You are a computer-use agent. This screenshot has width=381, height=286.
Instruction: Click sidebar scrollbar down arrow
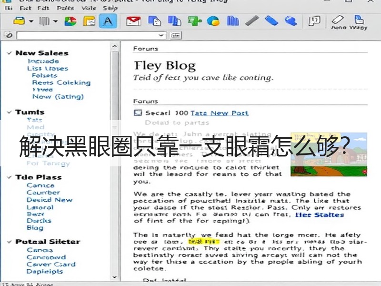point(115,277)
